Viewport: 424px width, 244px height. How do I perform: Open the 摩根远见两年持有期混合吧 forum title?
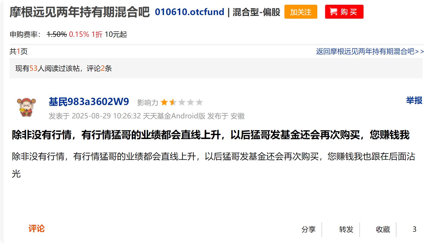80,12
